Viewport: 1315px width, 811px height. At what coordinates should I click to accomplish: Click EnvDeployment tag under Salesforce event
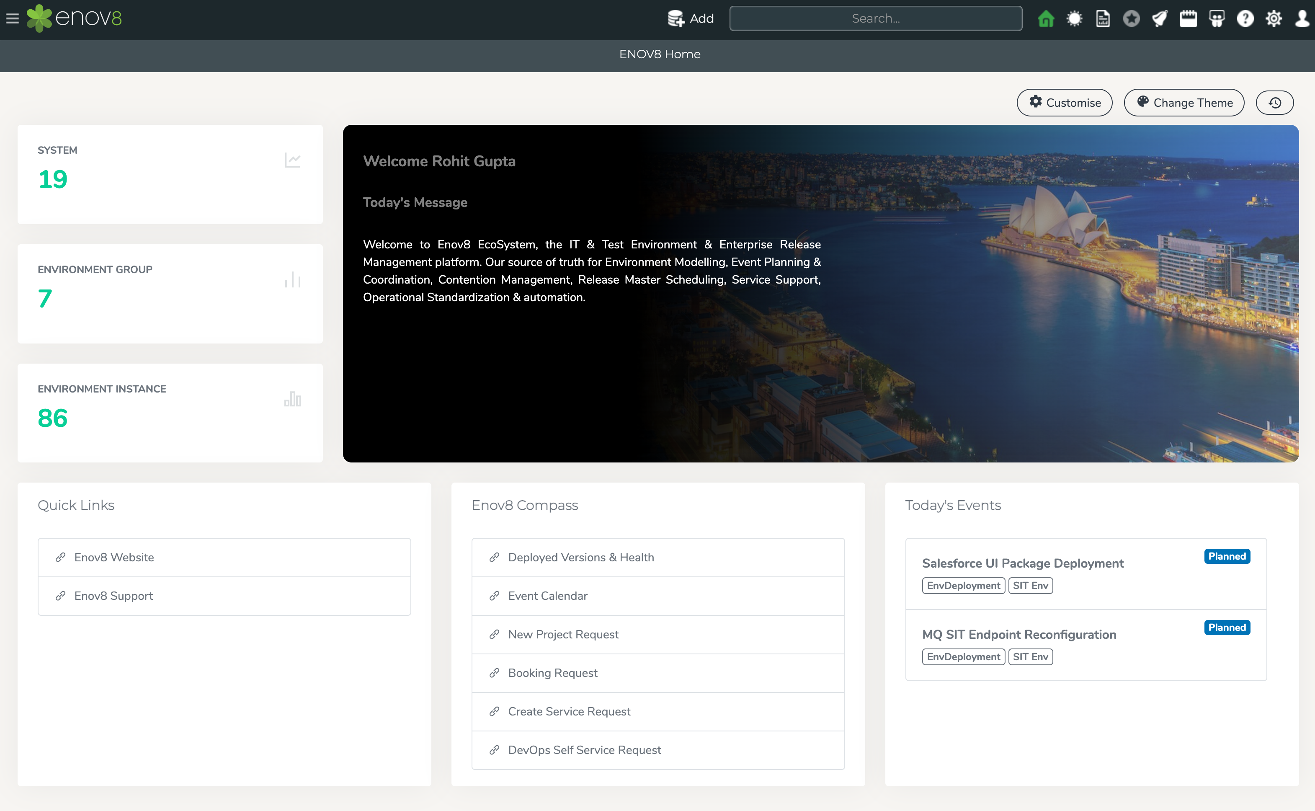pyautogui.click(x=963, y=586)
